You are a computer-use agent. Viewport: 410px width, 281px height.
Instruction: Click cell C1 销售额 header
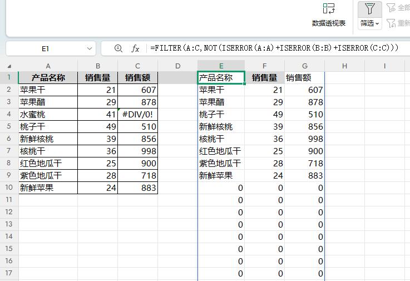click(x=138, y=78)
